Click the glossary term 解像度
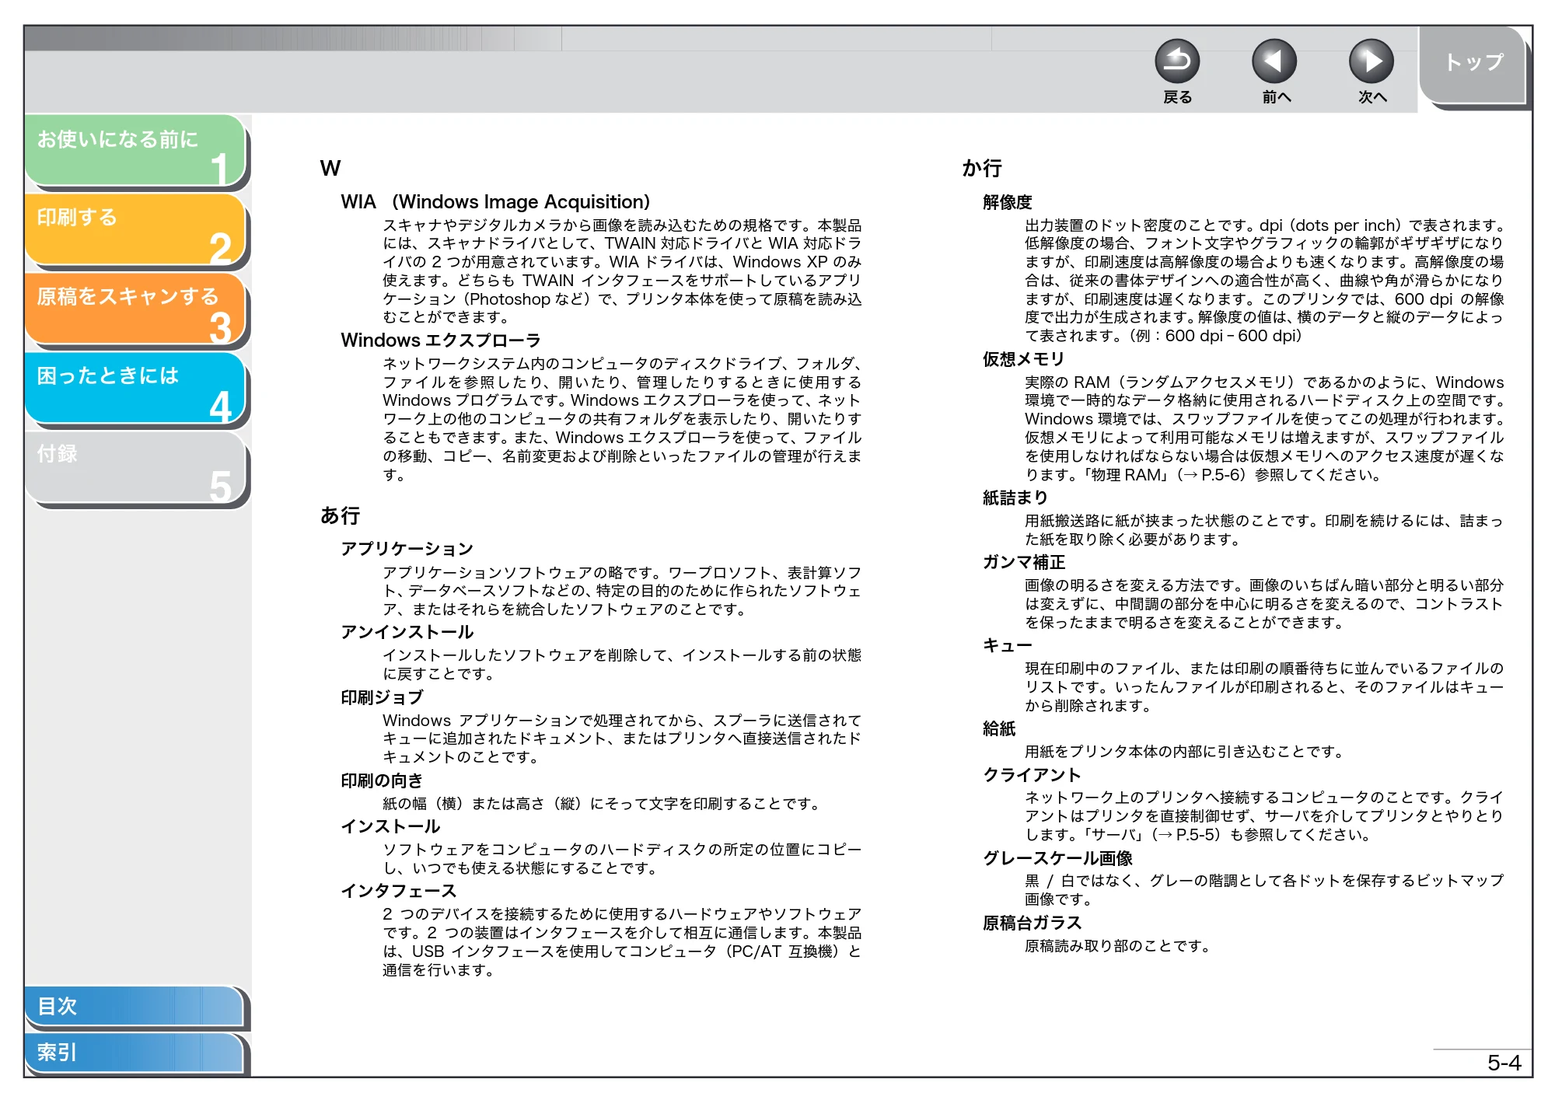The height and width of the screenshot is (1100, 1555). click(x=1008, y=202)
